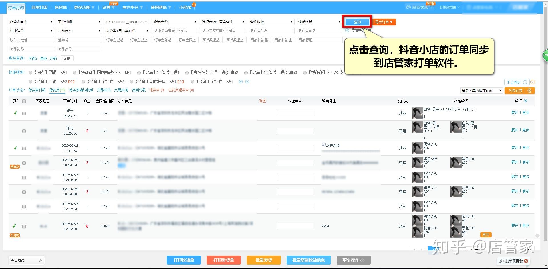Click the add-template plus circle icon
This screenshot has width=548, height=269.
click(241, 82)
